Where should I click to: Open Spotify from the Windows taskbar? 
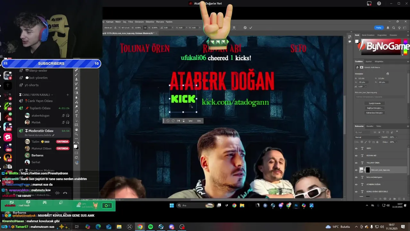tap(151, 227)
